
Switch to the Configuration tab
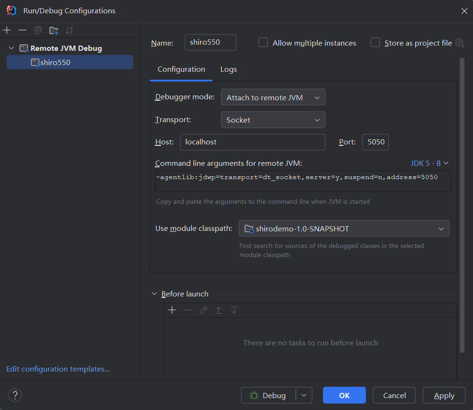[x=181, y=69]
